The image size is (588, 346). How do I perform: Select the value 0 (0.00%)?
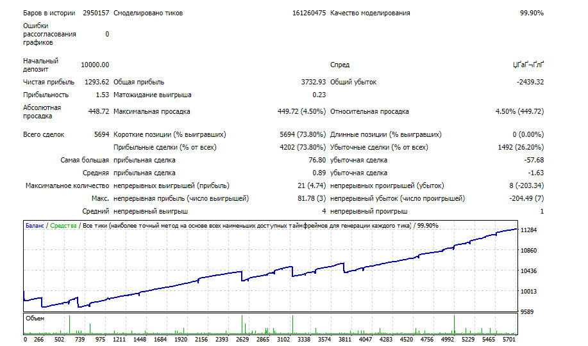(528, 135)
